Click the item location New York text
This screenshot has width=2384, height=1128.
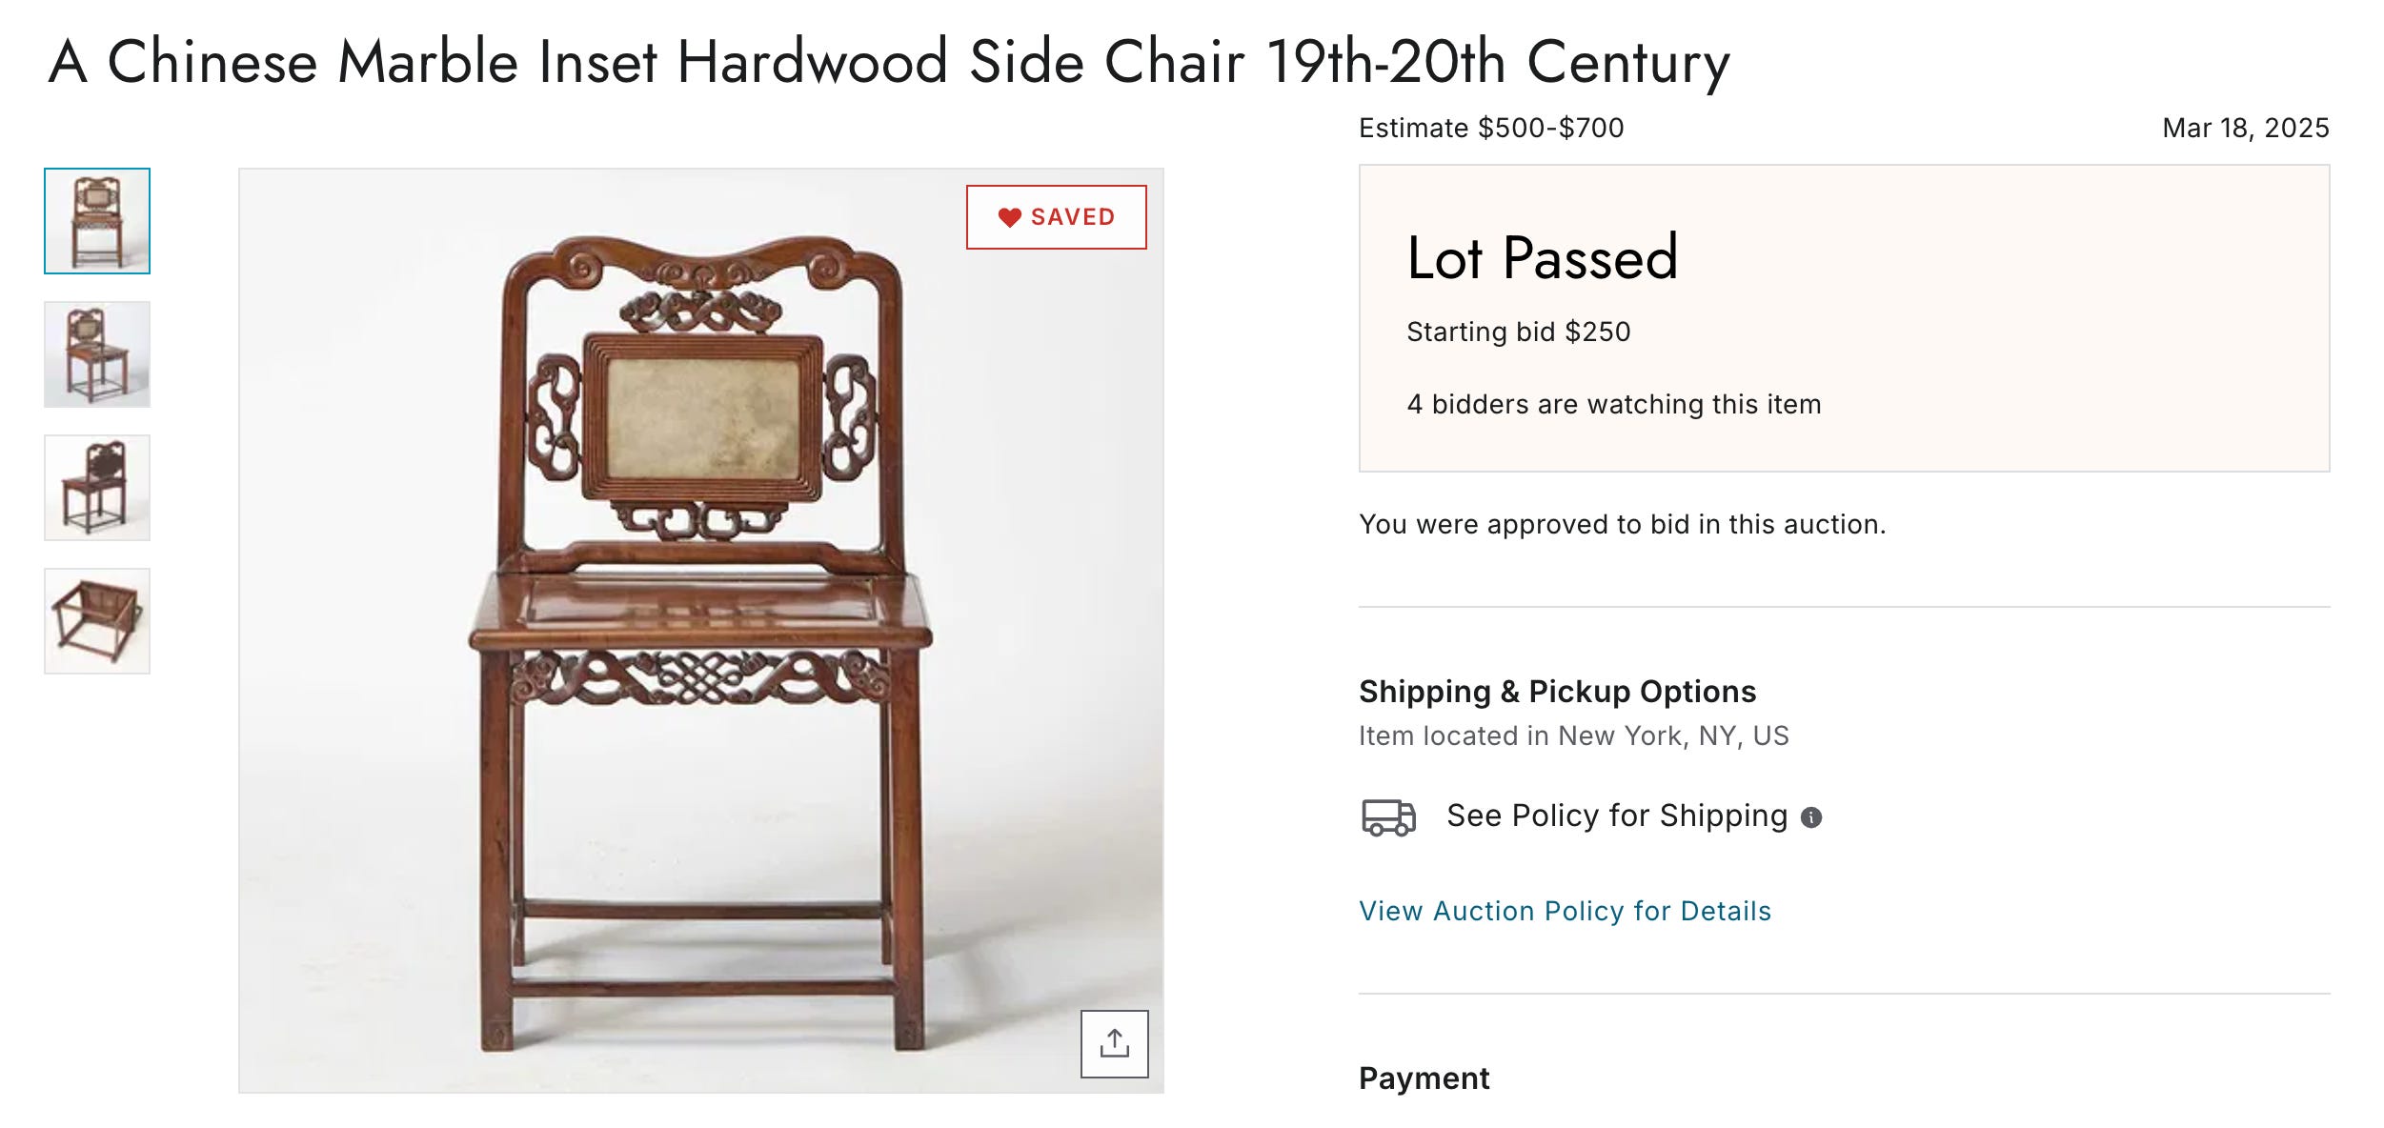[x=1573, y=735]
